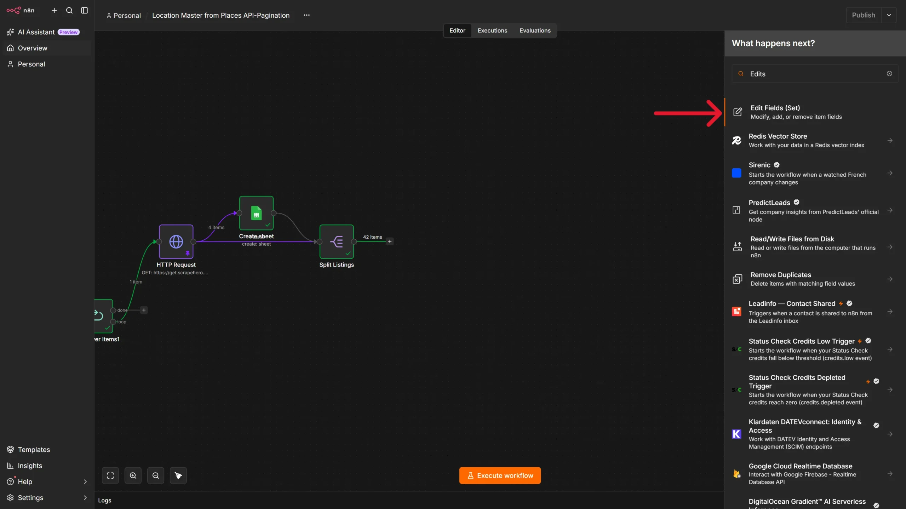The height and width of the screenshot is (509, 906).
Task: Clear the node search text
Action: point(889,74)
